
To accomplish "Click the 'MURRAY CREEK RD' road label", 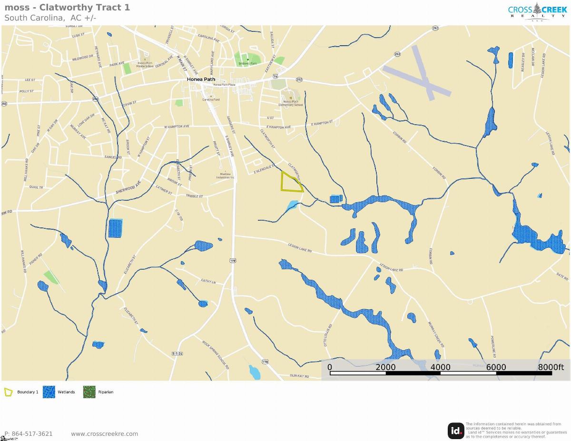I will click(435, 334).
